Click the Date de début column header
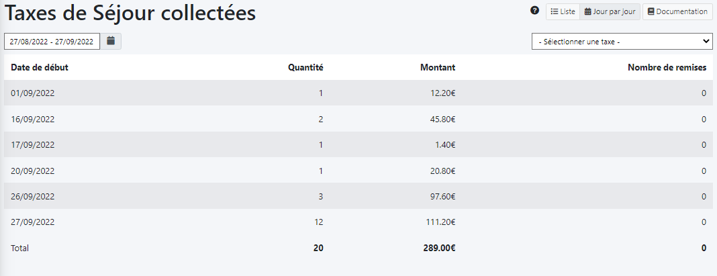717x276 pixels. [40, 67]
